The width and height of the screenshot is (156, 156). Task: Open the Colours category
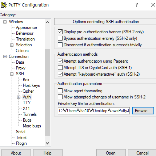22,51
